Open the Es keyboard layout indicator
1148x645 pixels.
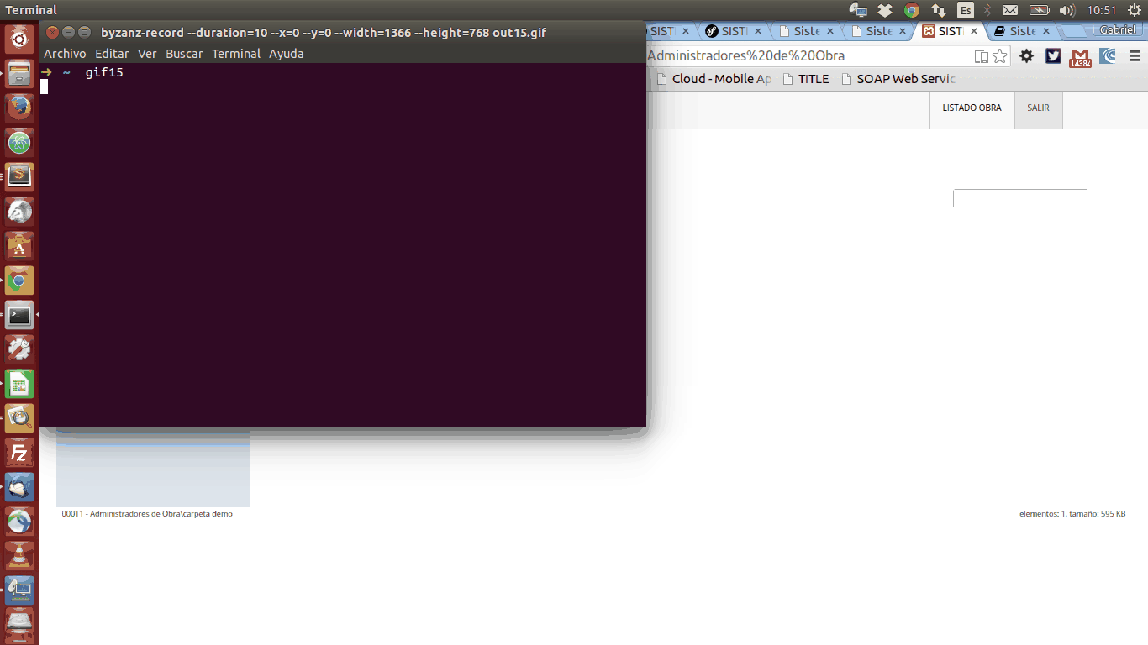click(x=966, y=10)
